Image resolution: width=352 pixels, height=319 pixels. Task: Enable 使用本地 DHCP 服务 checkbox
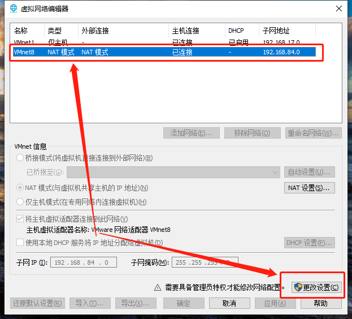coord(20,243)
